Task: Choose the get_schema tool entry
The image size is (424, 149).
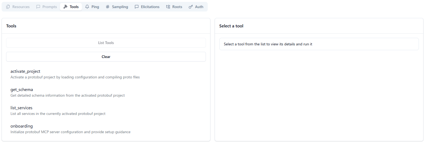Action: coord(22,89)
